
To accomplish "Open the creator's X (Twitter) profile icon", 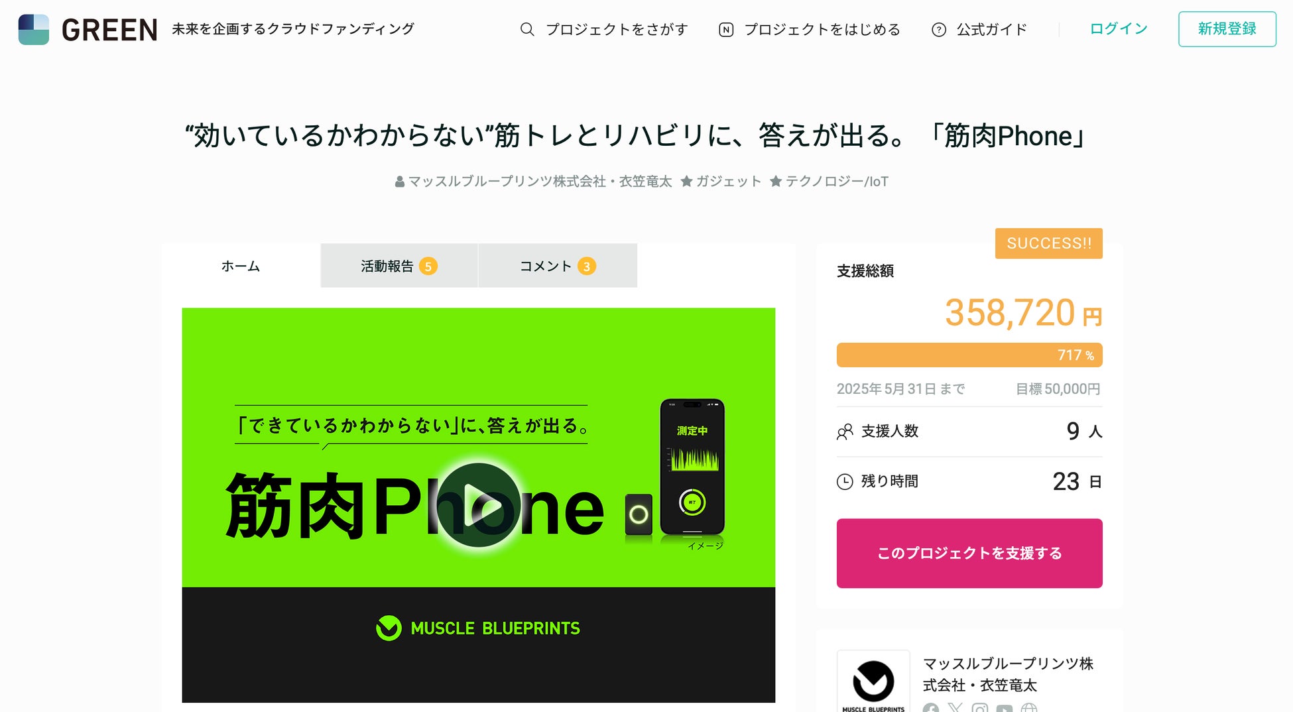I will [x=955, y=708].
